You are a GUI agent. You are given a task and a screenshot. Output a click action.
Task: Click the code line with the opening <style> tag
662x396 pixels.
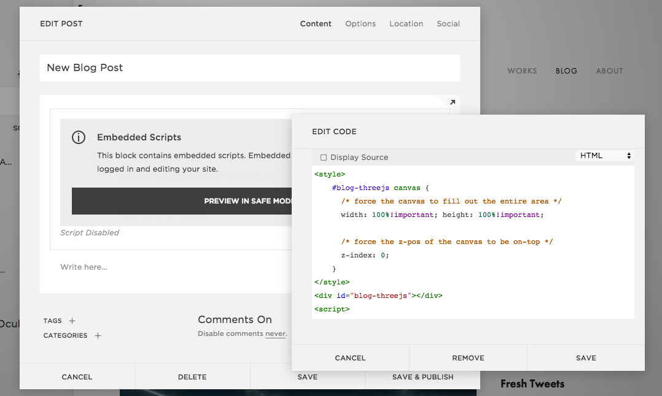pyautogui.click(x=330, y=174)
